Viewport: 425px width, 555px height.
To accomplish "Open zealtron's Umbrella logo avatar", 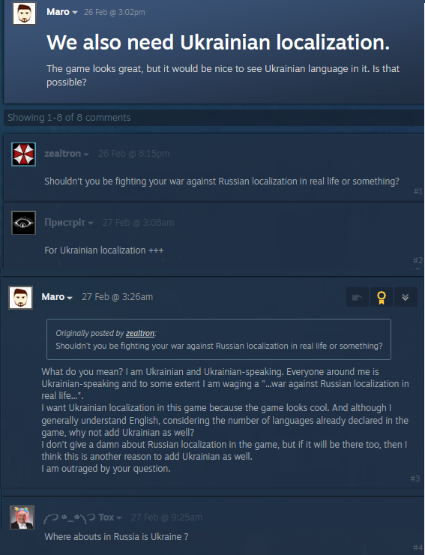I will tap(23, 154).
